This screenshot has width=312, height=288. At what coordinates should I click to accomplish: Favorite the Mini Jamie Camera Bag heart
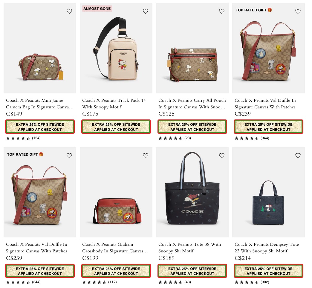[x=69, y=11]
